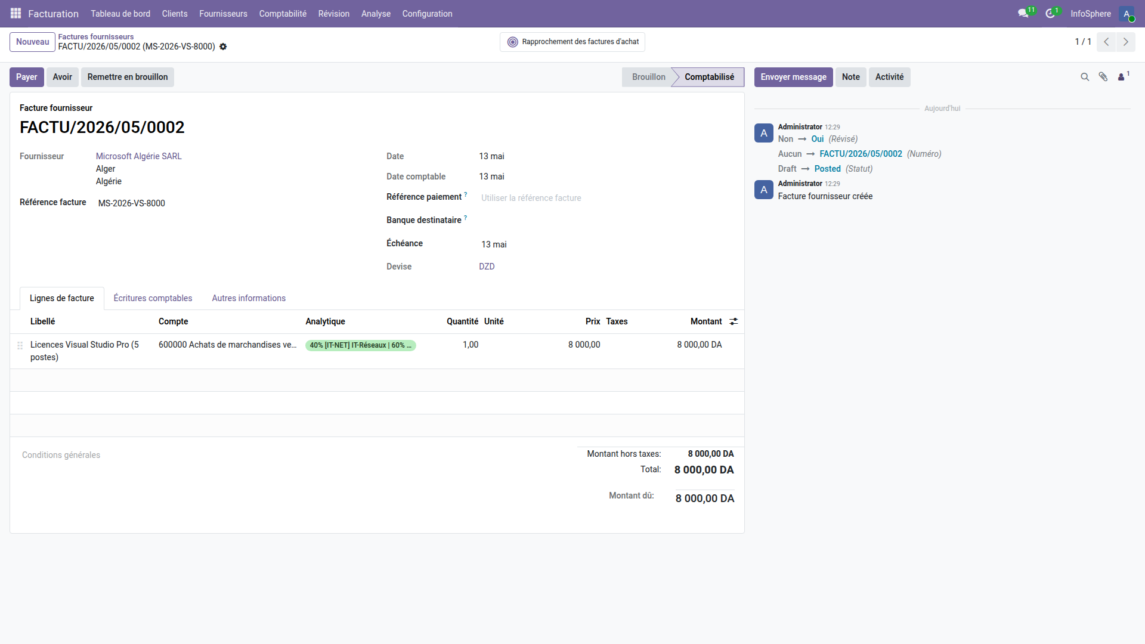The height and width of the screenshot is (644, 1145).
Task: Click Remettre en brouillon button
Action: point(128,77)
